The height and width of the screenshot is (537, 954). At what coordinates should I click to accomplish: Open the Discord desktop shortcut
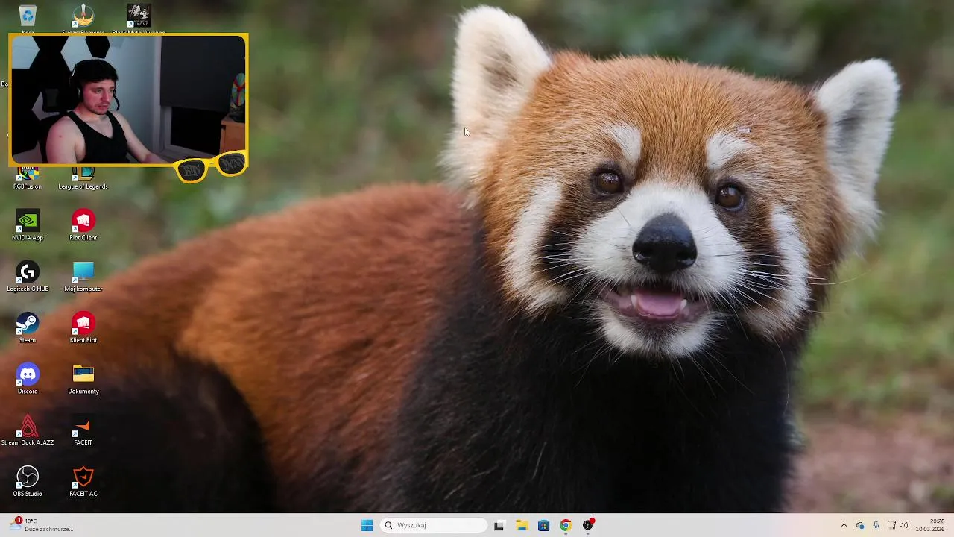pos(28,379)
